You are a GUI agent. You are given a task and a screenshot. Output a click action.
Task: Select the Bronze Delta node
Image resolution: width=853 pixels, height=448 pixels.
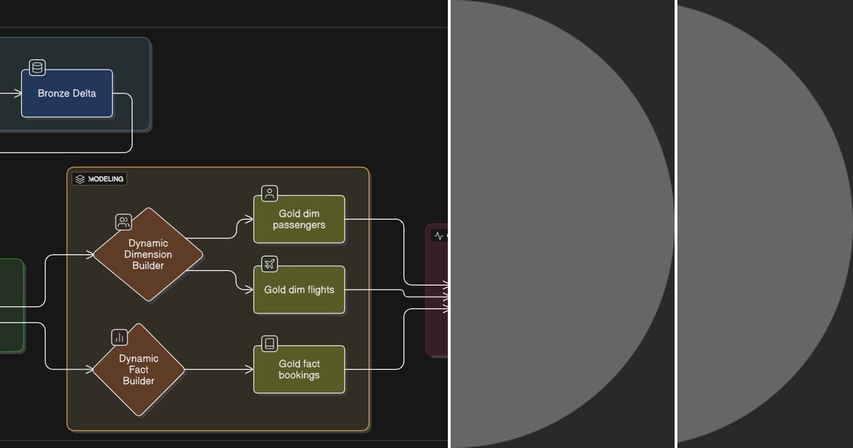pos(67,93)
